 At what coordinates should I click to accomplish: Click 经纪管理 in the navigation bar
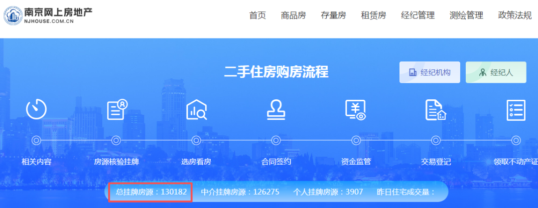417,15
